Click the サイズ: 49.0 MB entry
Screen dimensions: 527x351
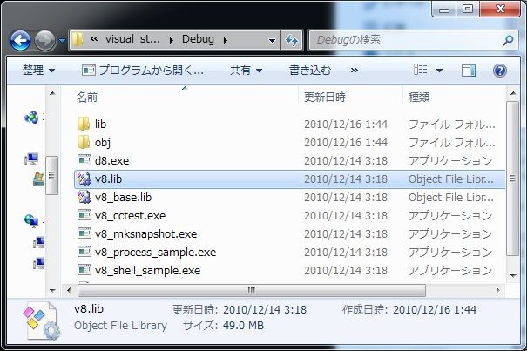pyautogui.click(x=224, y=326)
